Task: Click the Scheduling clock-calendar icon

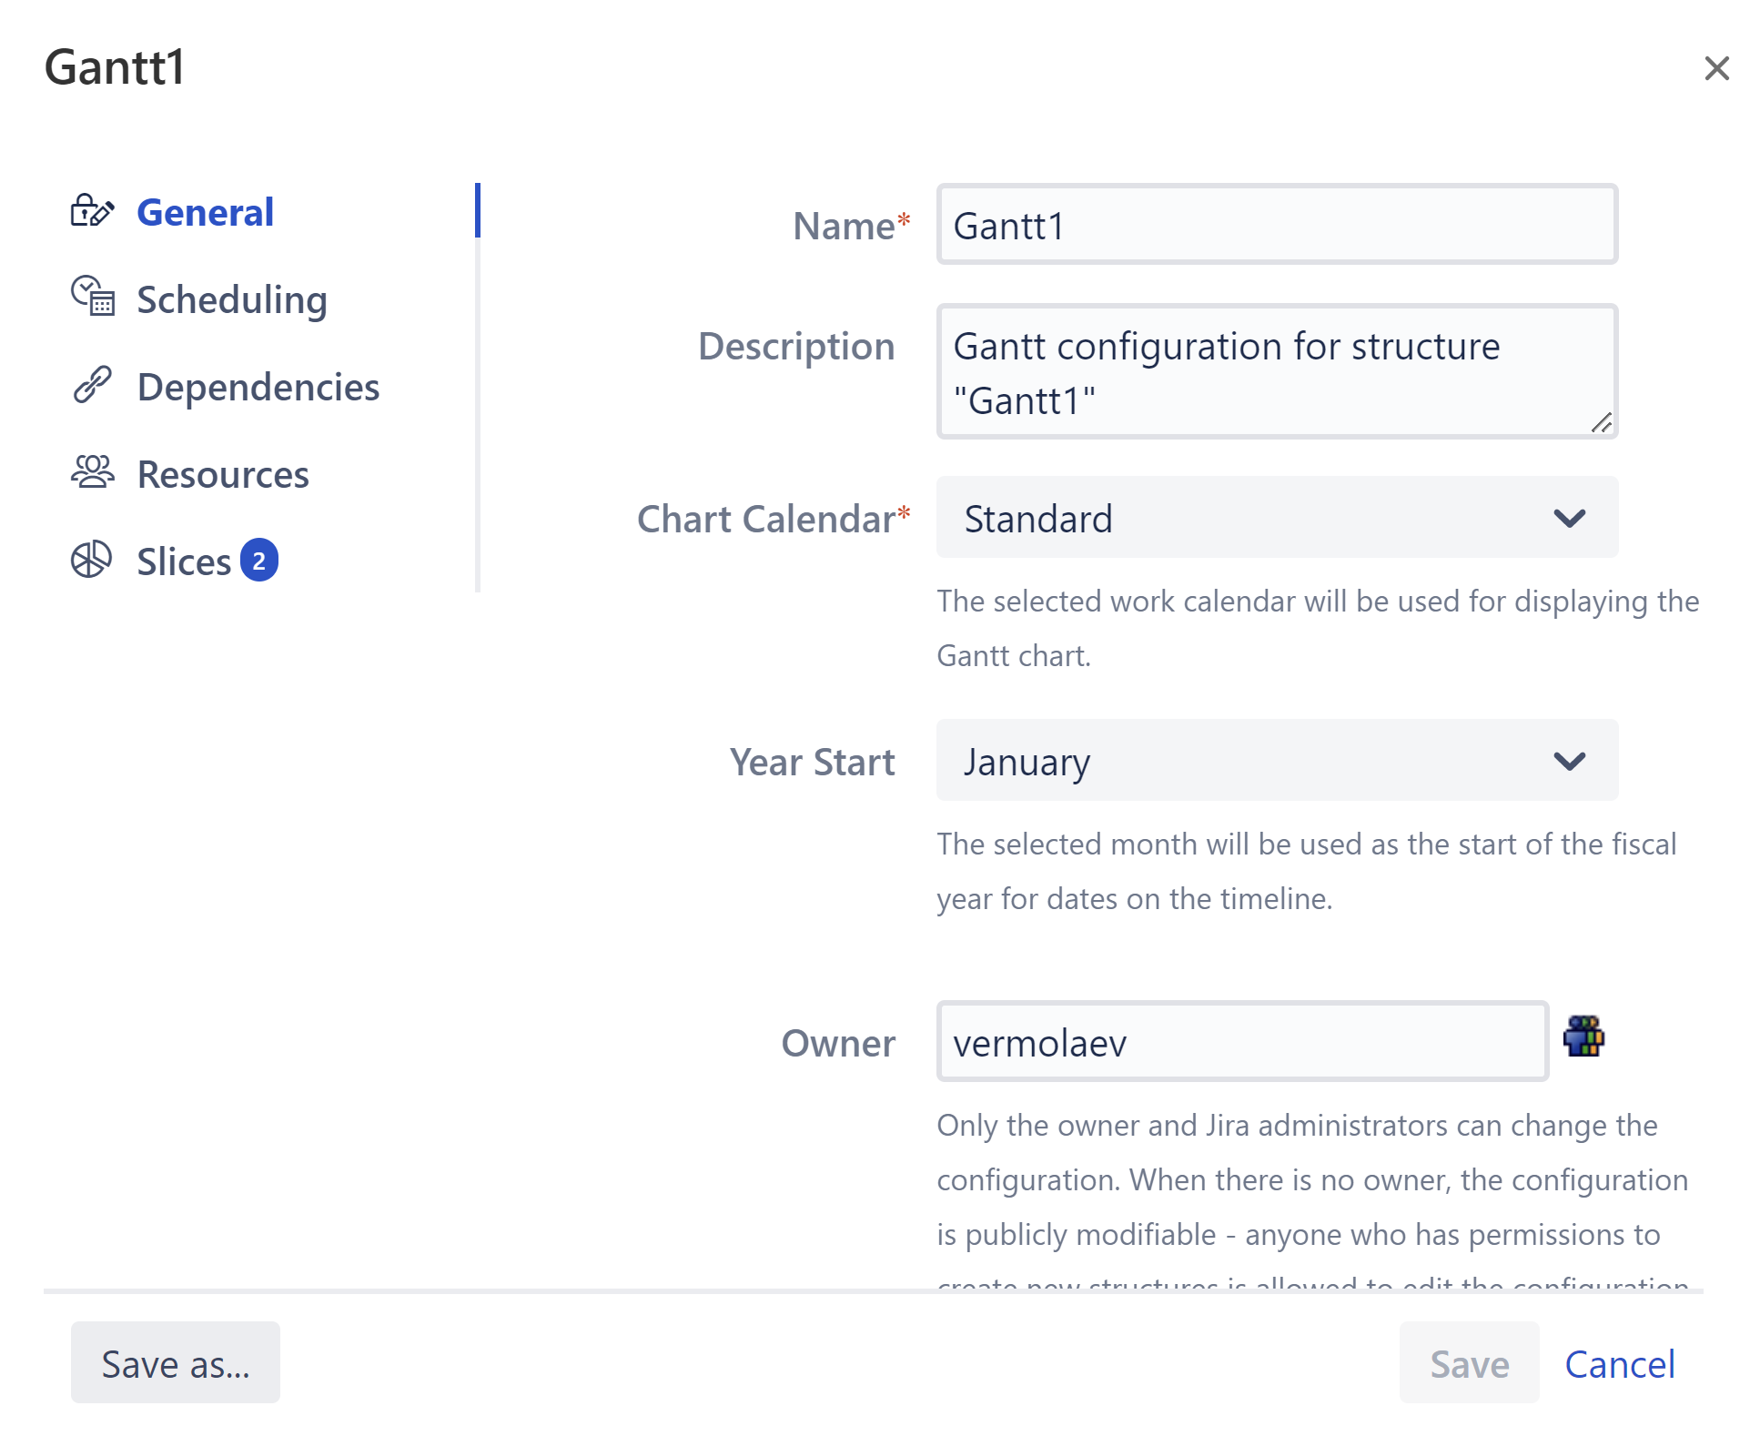Action: 93,297
